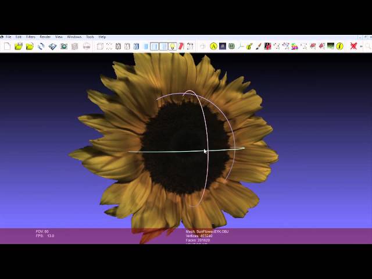The height and width of the screenshot is (279, 372).
Task: Open project with the first yellow folder icon
Action: coord(19,46)
